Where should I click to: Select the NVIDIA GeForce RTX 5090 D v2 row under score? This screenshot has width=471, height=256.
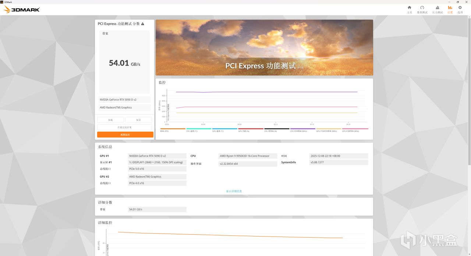click(x=125, y=100)
